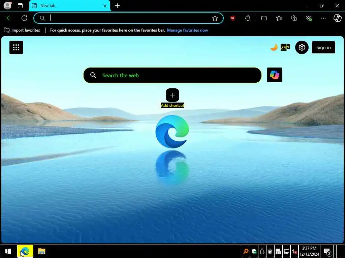Click the Sign in button
This screenshot has height=258, width=345.
coord(323,47)
